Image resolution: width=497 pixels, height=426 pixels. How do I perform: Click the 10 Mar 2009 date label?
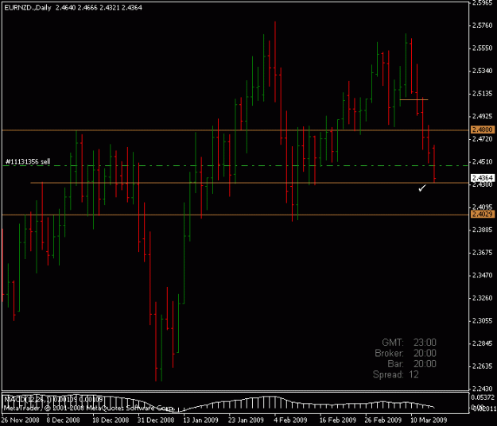point(429,420)
